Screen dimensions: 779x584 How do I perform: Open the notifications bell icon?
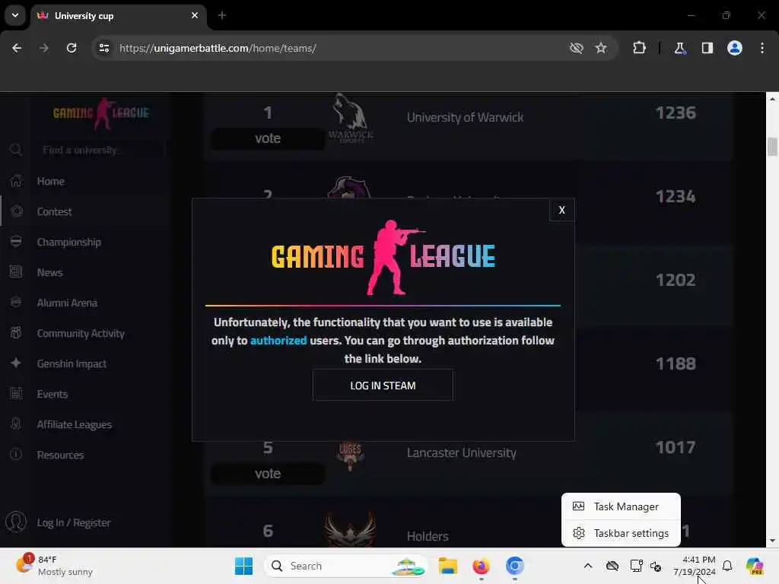(x=727, y=566)
